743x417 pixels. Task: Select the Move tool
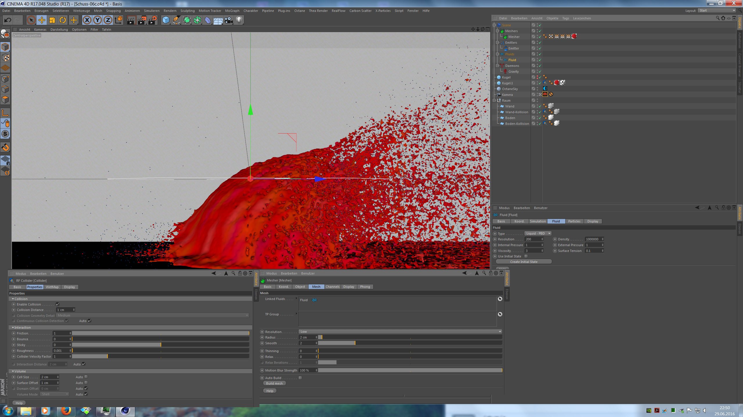coord(42,20)
